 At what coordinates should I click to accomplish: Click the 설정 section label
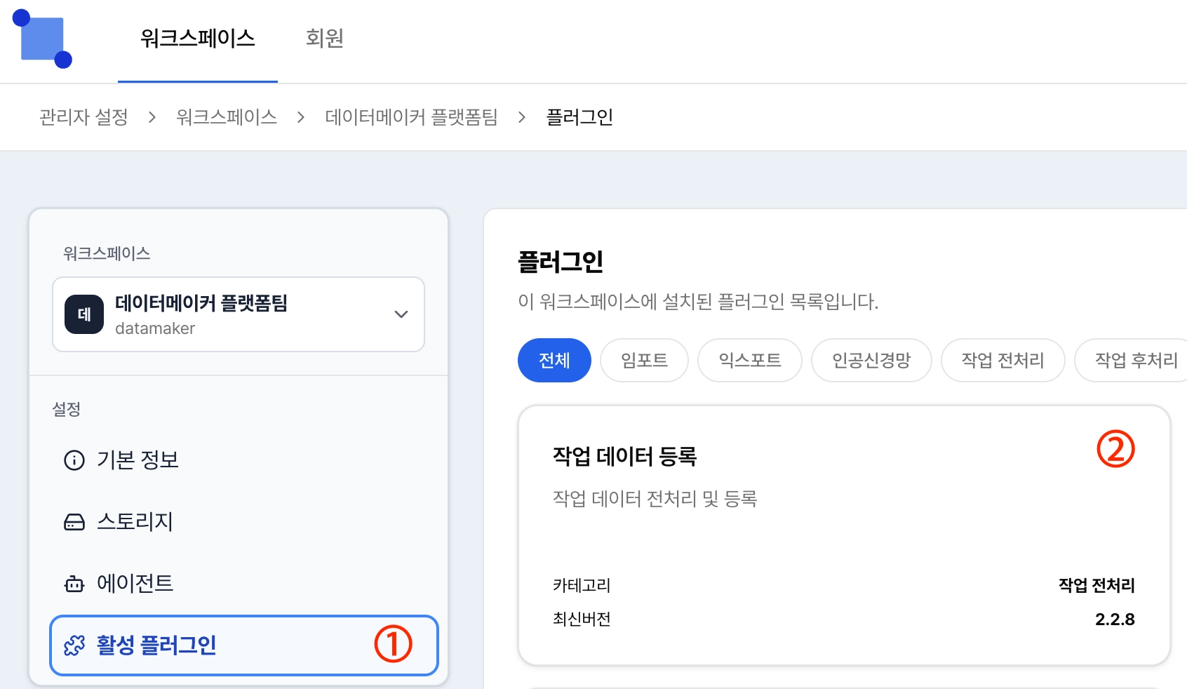coord(67,409)
